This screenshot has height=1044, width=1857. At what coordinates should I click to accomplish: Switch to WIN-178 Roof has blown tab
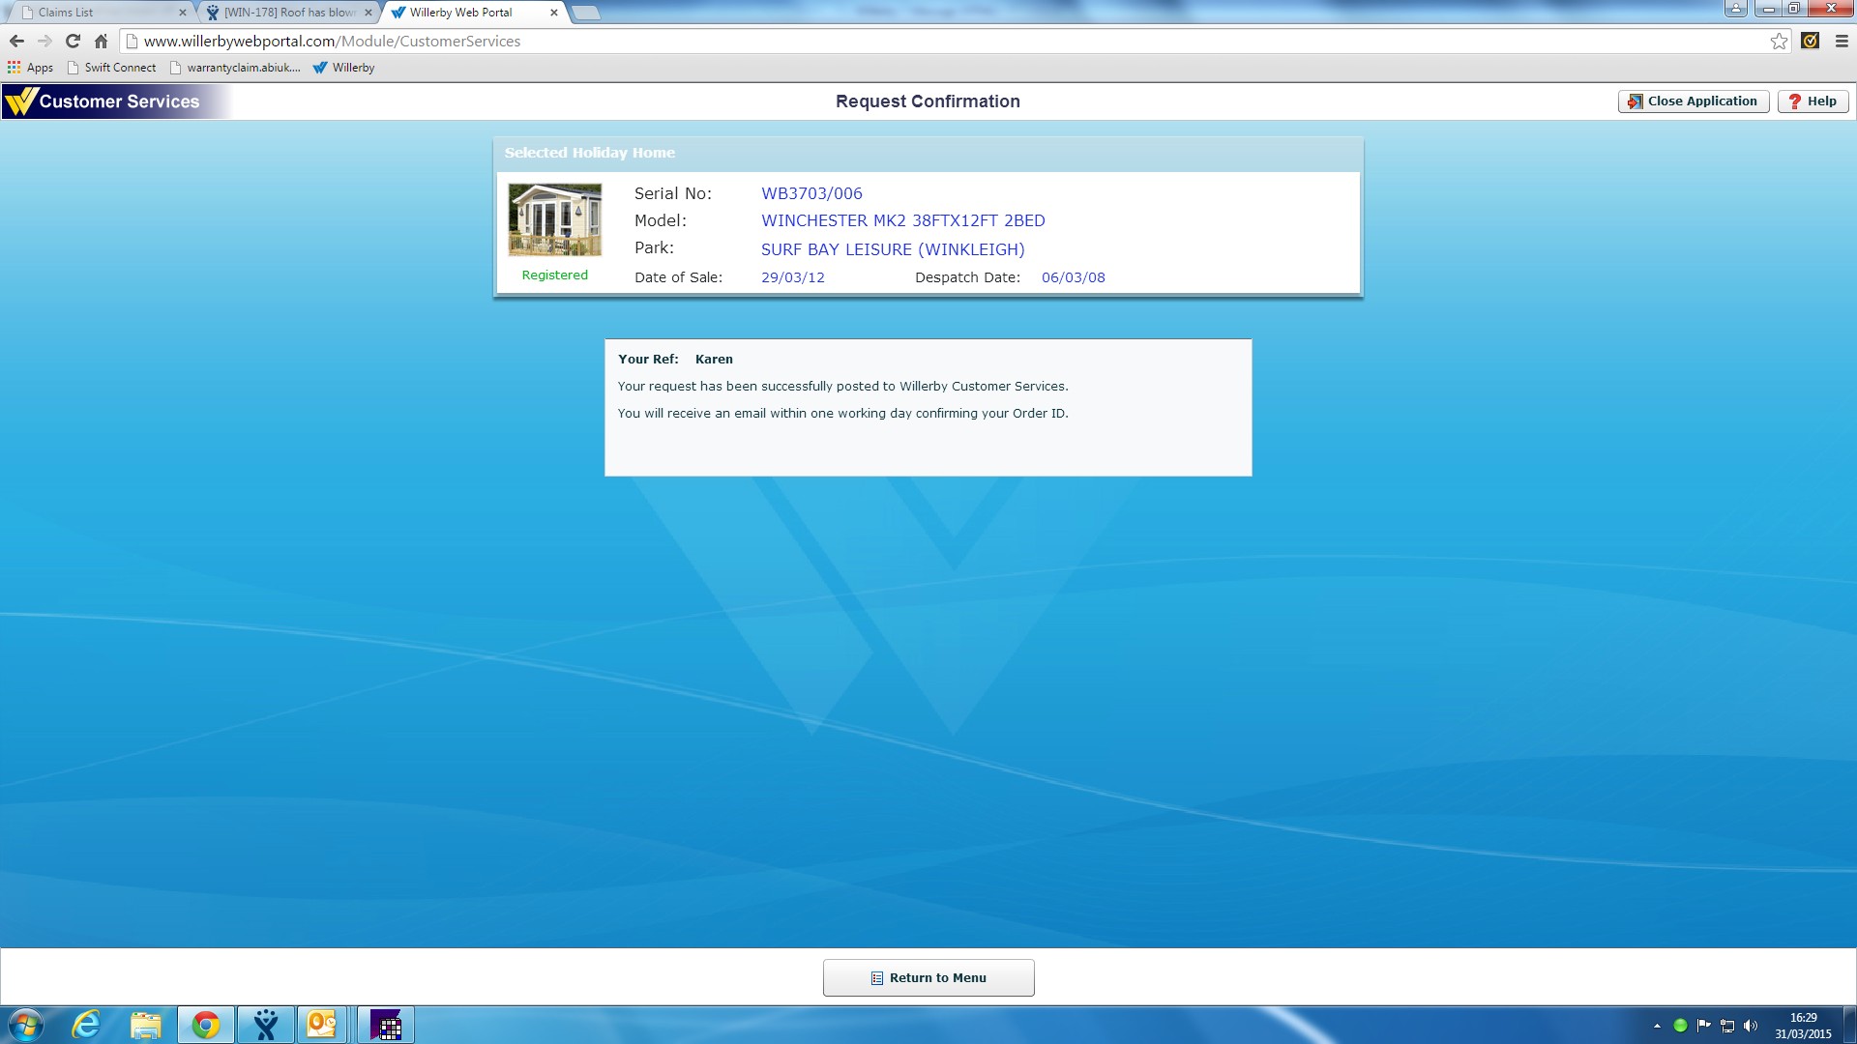[x=288, y=13]
